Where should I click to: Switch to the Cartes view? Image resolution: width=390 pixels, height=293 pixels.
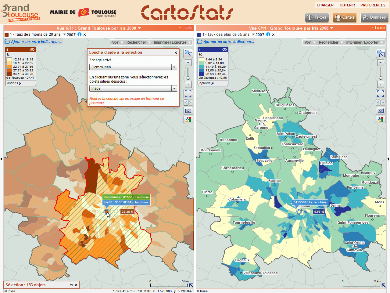coord(345,17)
